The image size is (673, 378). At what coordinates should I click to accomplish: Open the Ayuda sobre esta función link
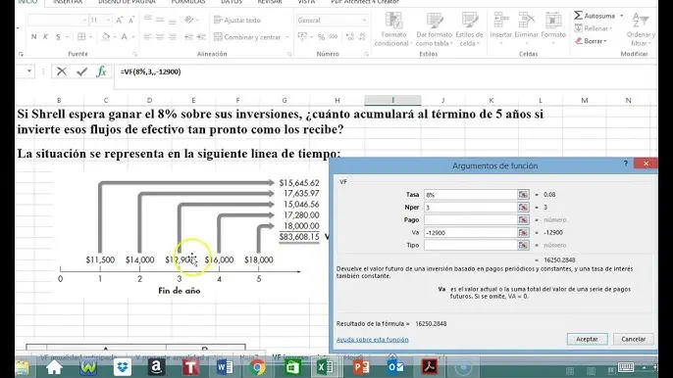coord(372,340)
